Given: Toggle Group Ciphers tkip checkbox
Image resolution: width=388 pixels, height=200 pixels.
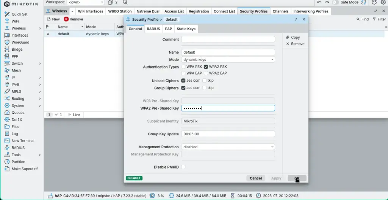Looking at the screenshot, I should pyautogui.click(x=204, y=88).
